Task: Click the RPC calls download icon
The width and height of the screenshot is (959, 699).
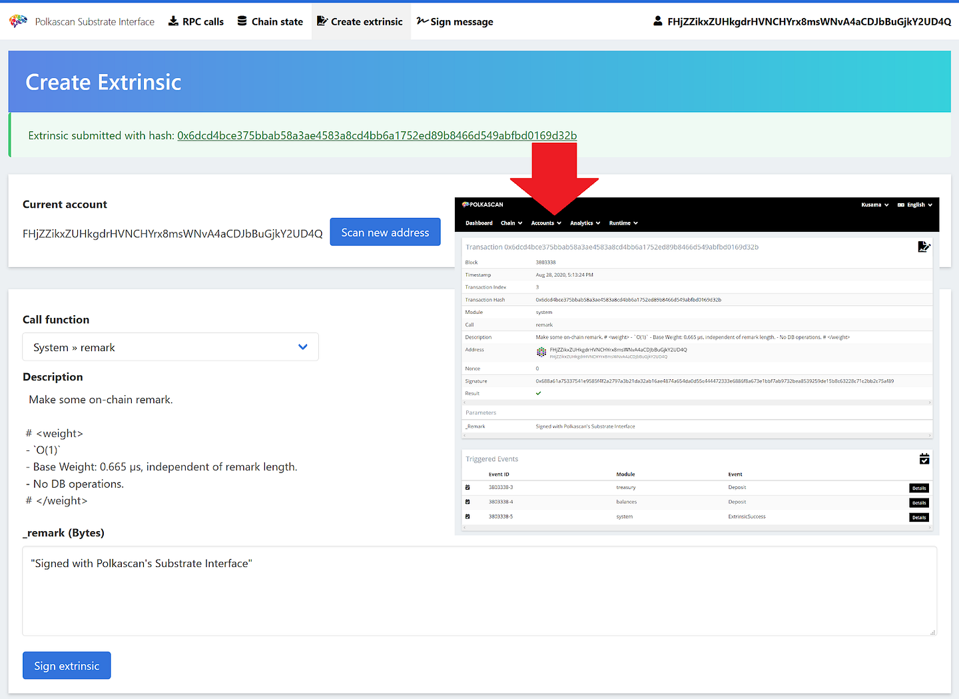Action: click(x=173, y=21)
